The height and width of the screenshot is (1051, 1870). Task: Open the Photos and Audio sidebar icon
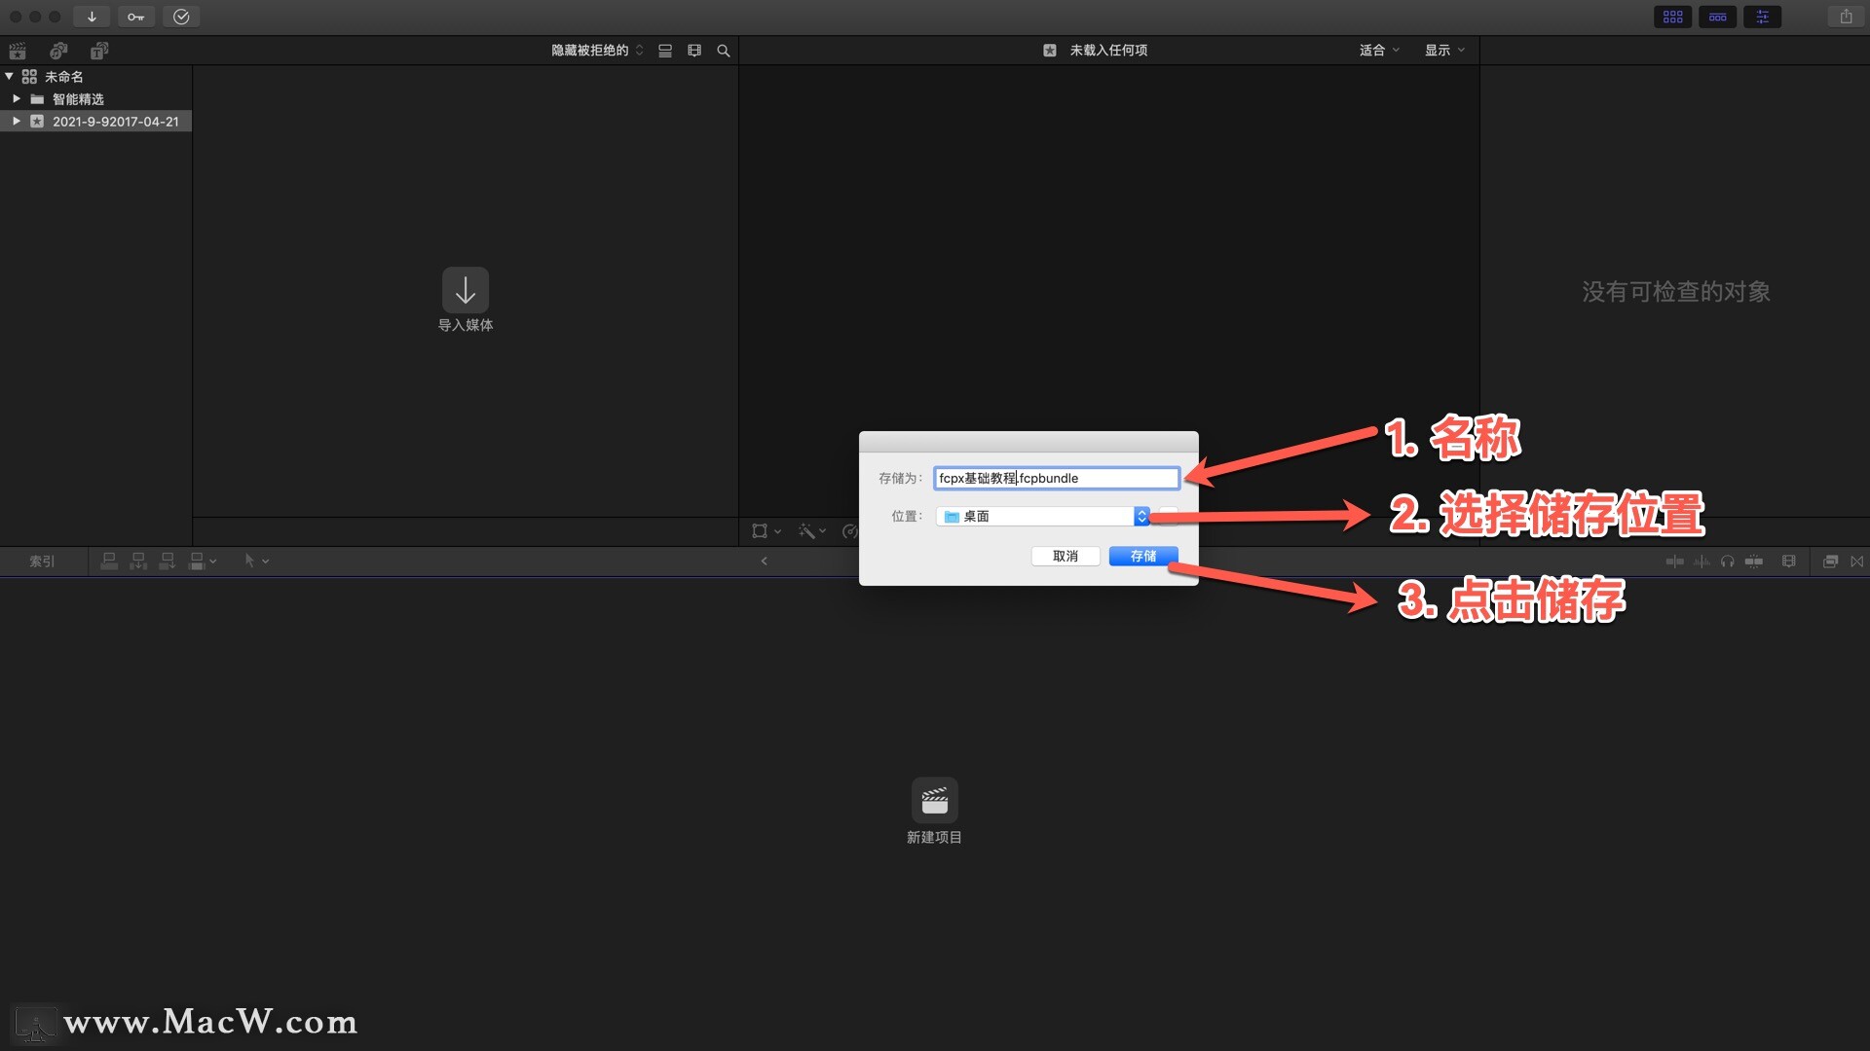coord(58,51)
